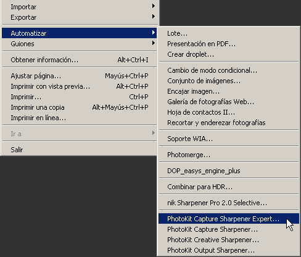This screenshot has width=301, height=257.
Task: Choose Crear droplet from submenu
Action: pyautogui.click(x=229, y=54)
